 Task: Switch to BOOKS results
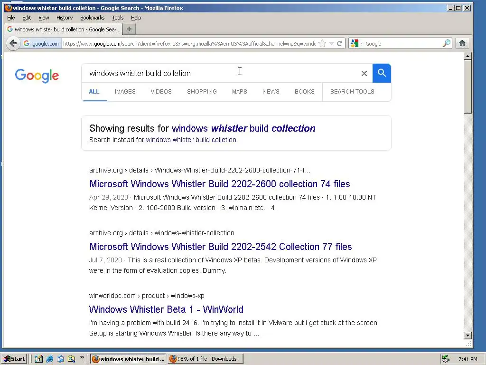305,92
